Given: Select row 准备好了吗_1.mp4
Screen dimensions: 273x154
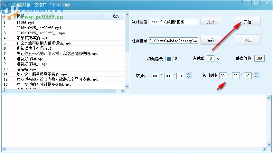Looking at the screenshot, I should coord(63,64).
